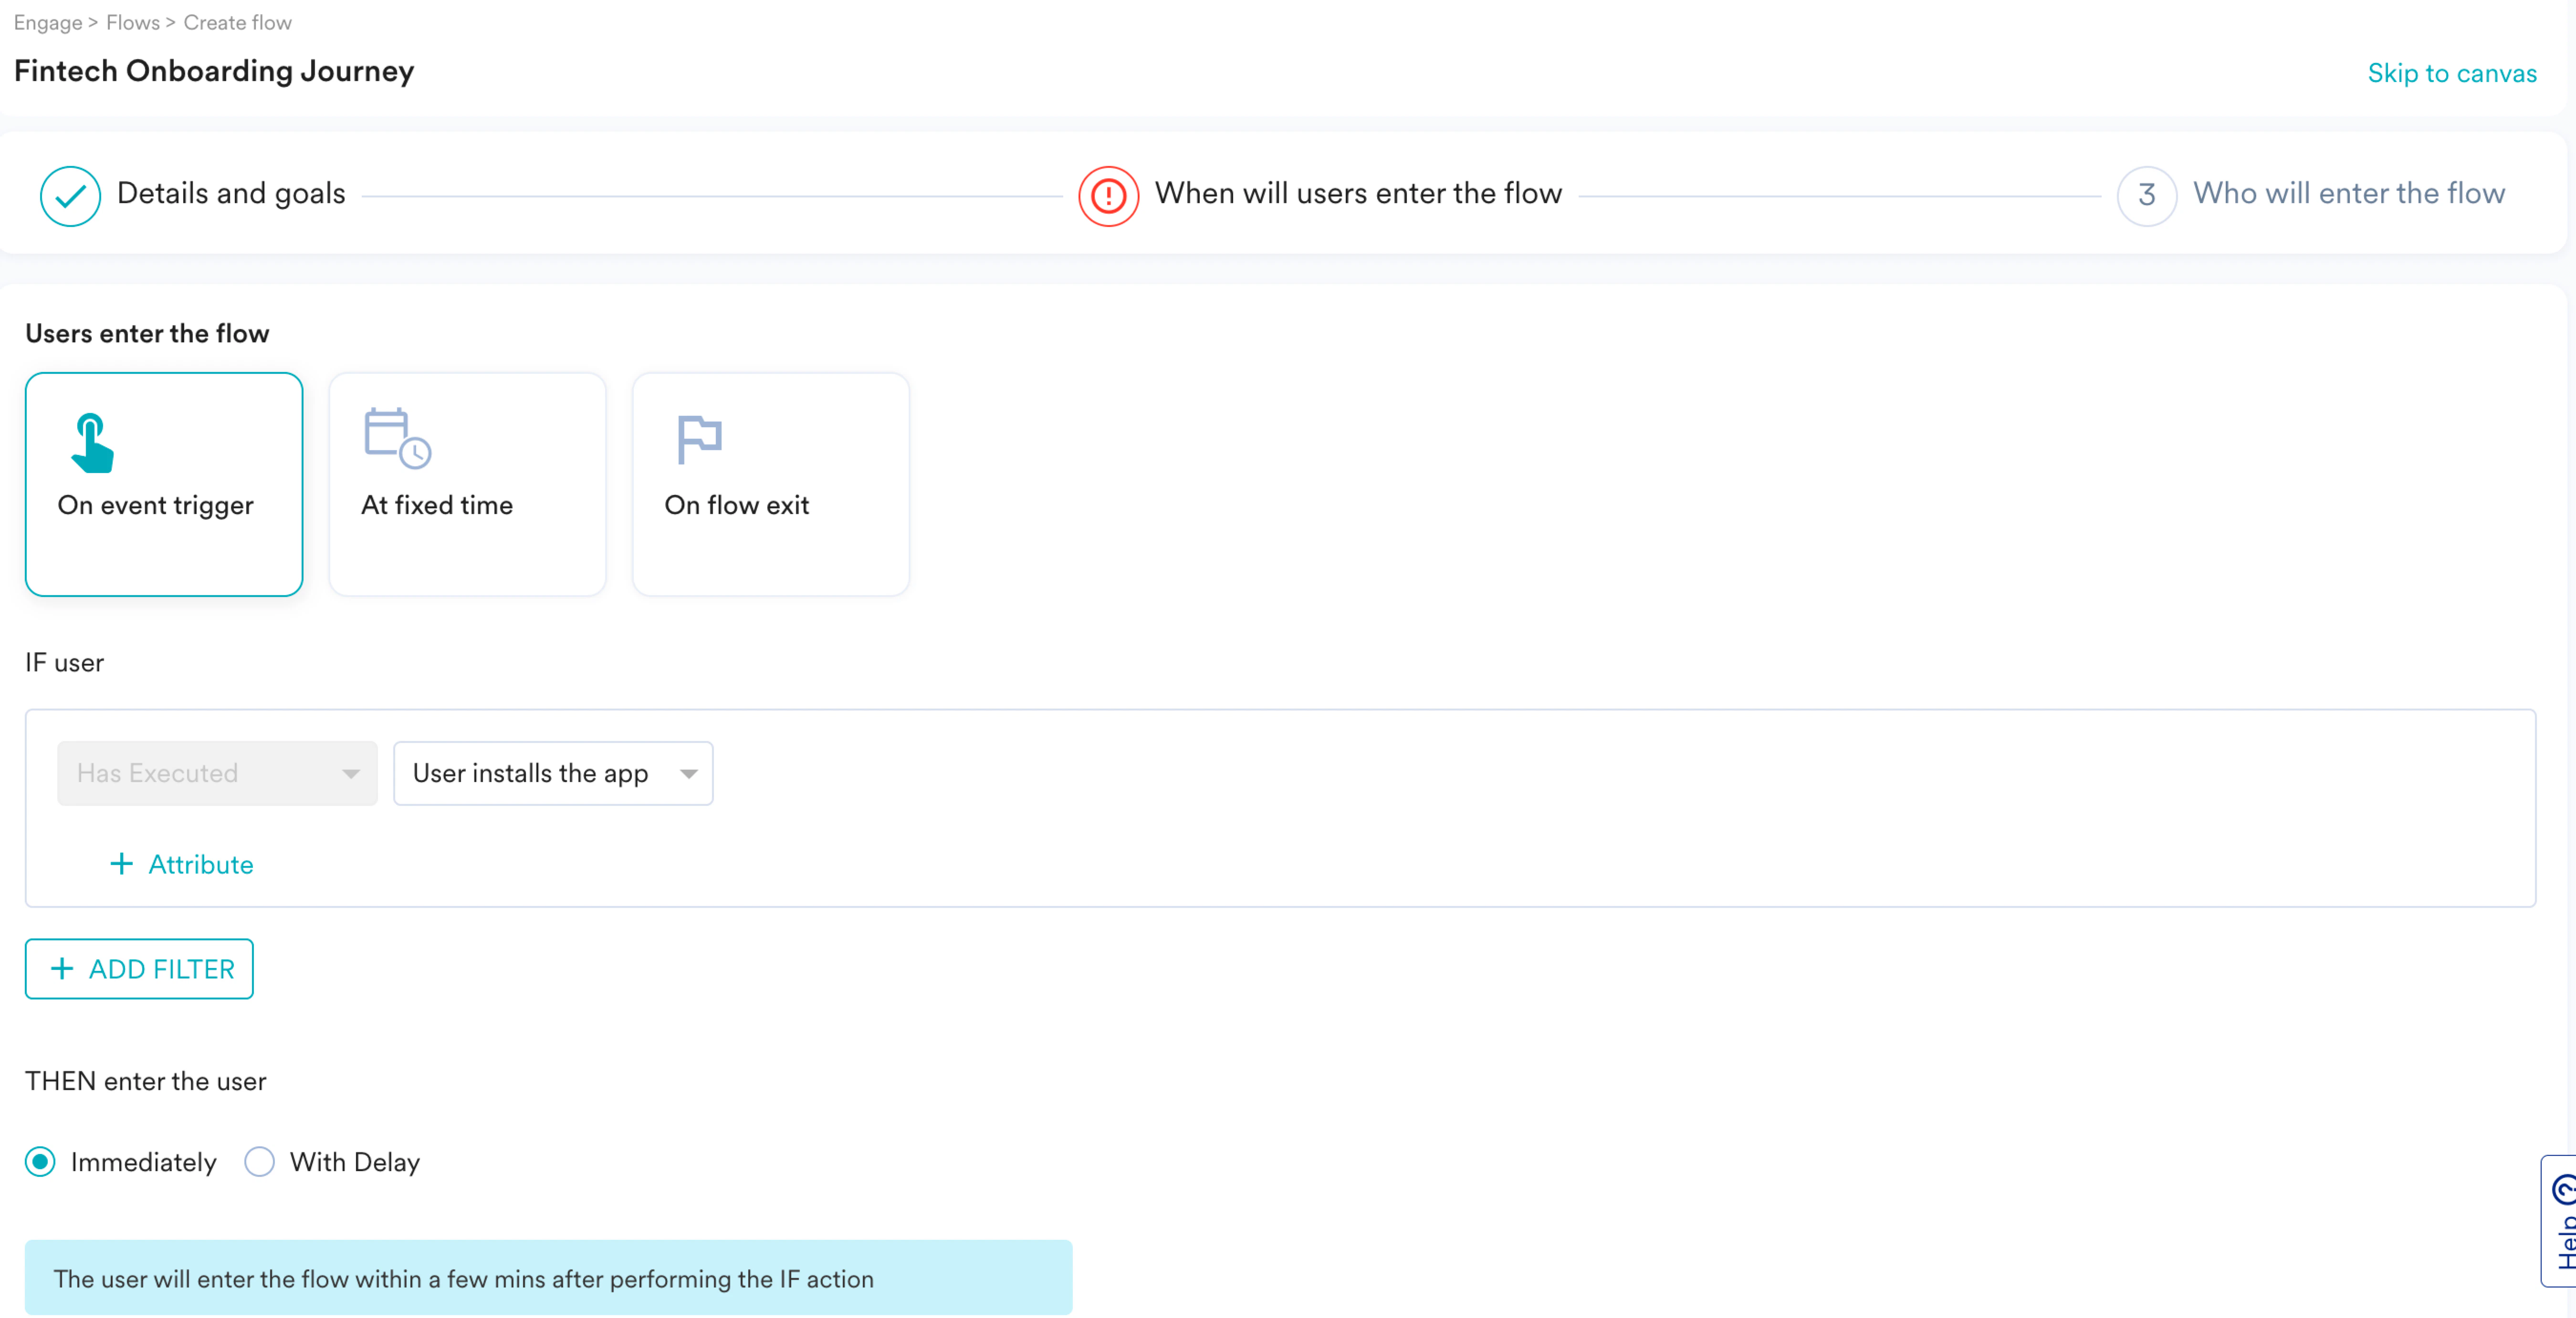This screenshot has width=2576, height=1318.
Task: Click the calendar clock fixed time icon
Action: point(396,438)
